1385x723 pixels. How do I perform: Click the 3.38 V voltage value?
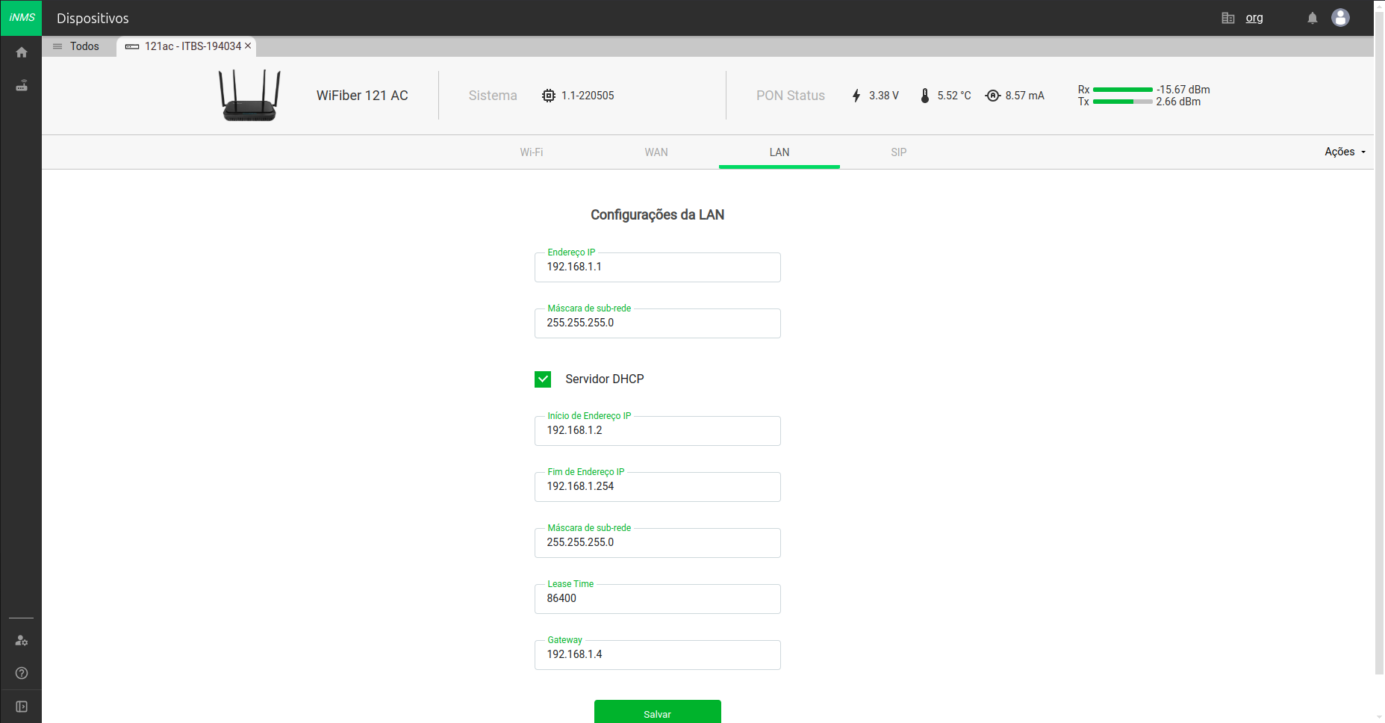click(884, 96)
